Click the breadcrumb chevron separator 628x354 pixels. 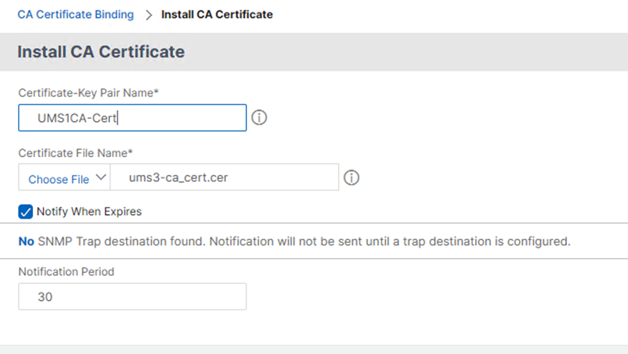click(x=149, y=15)
